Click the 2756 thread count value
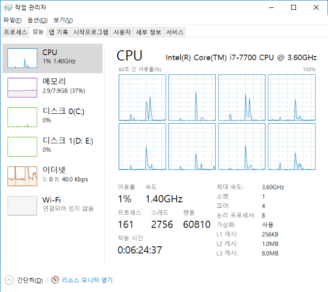328x292 pixels. tap(162, 225)
